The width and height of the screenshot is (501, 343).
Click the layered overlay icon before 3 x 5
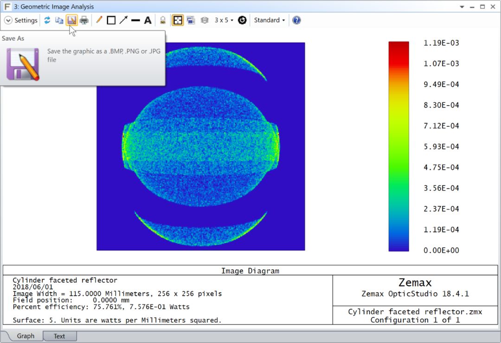tap(204, 20)
